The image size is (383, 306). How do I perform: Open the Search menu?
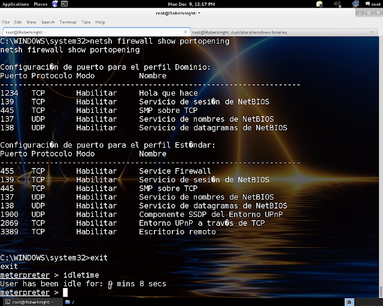48,22
